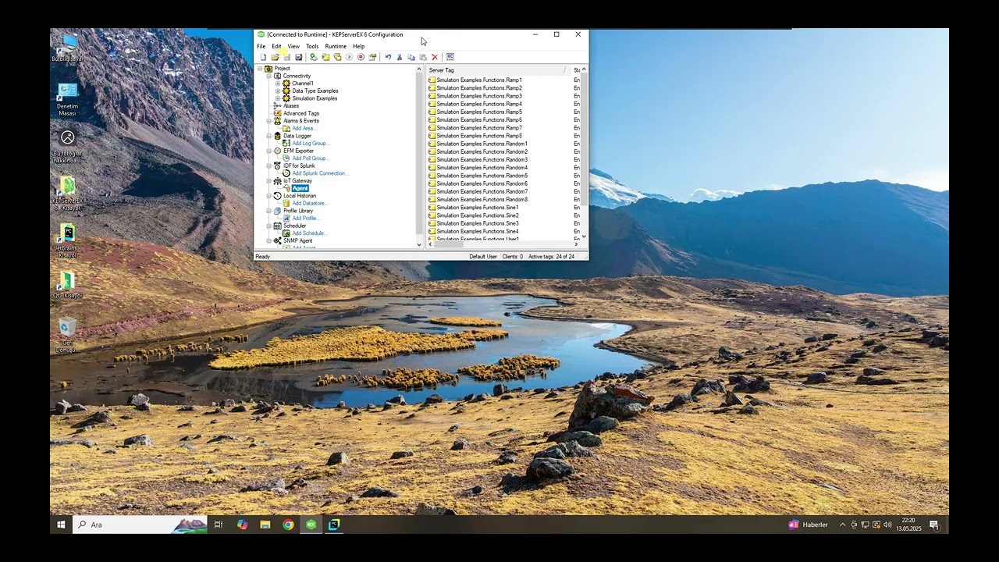Select the Aliases tree item

[291, 106]
